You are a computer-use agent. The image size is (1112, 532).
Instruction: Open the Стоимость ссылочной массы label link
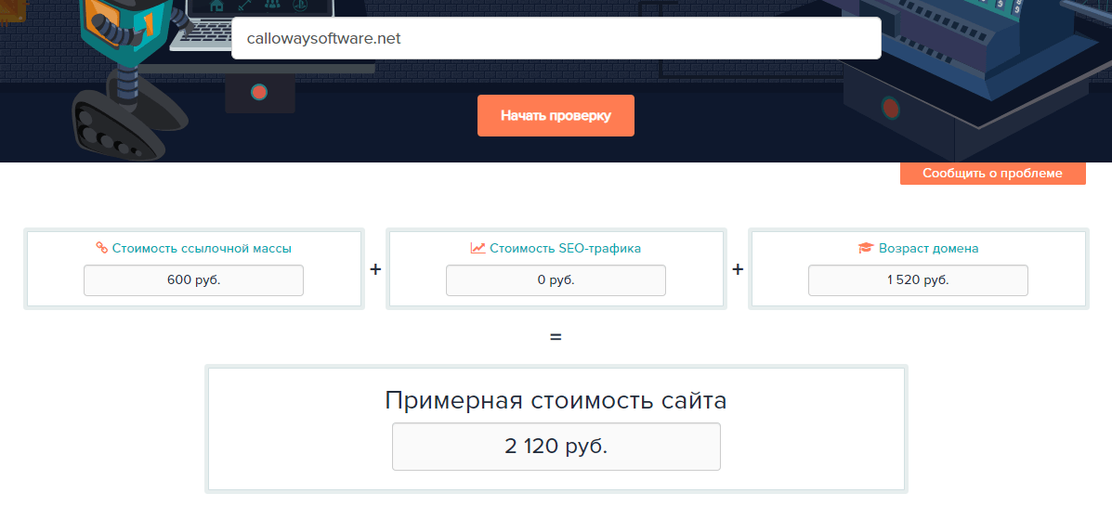tap(202, 248)
